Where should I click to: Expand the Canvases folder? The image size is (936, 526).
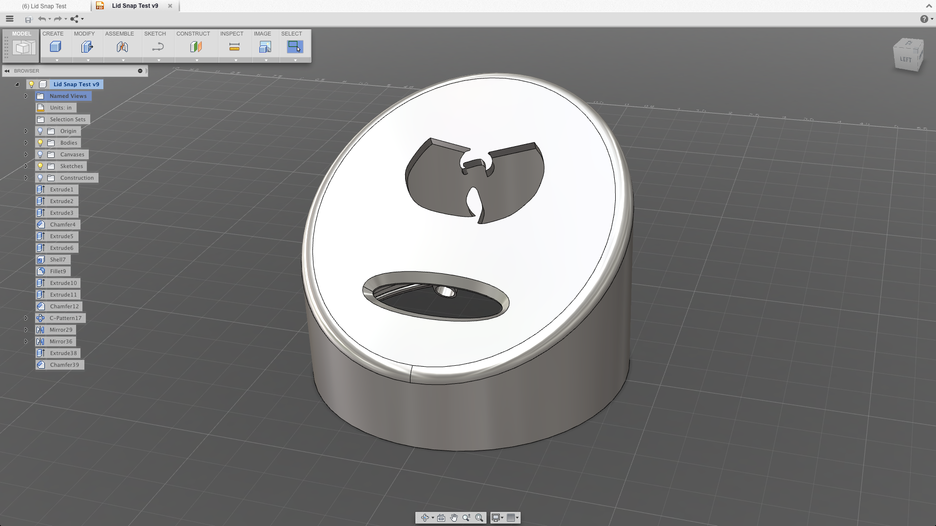point(26,154)
